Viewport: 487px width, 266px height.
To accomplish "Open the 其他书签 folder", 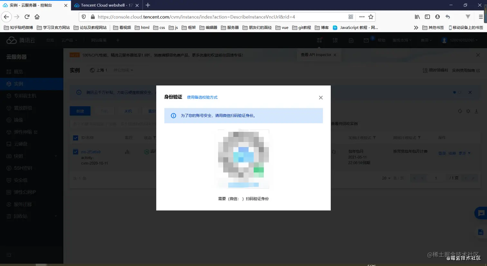I will pyautogui.click(x=433, y=28).
